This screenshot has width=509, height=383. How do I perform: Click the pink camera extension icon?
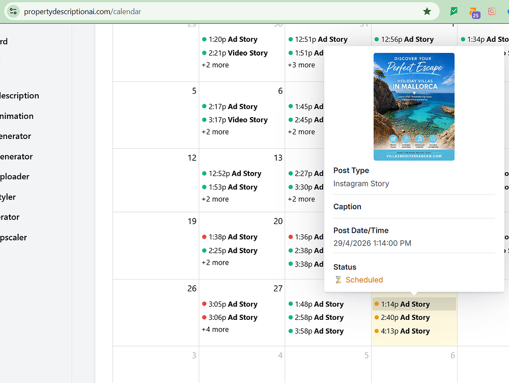(x=492, y=11)
